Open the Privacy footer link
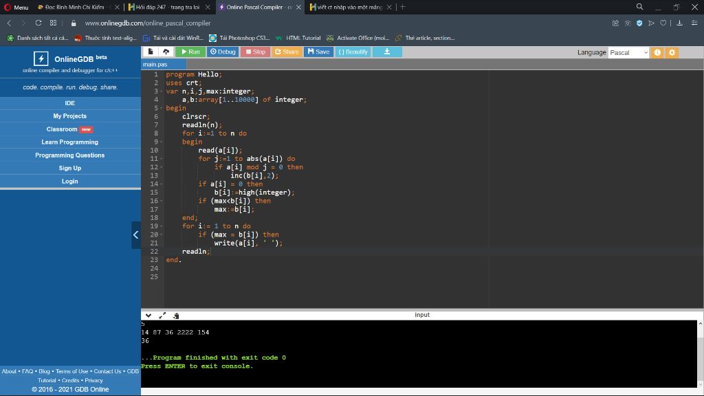Screen dimensions: 704x396 (93, 380)
